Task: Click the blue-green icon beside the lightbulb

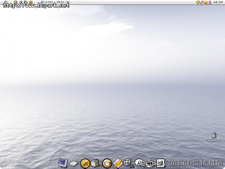Action: tap(21, 2)
